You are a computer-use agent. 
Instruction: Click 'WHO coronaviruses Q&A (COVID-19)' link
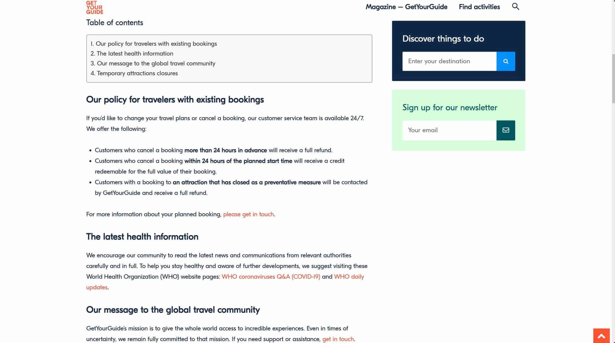coord(271,276)
